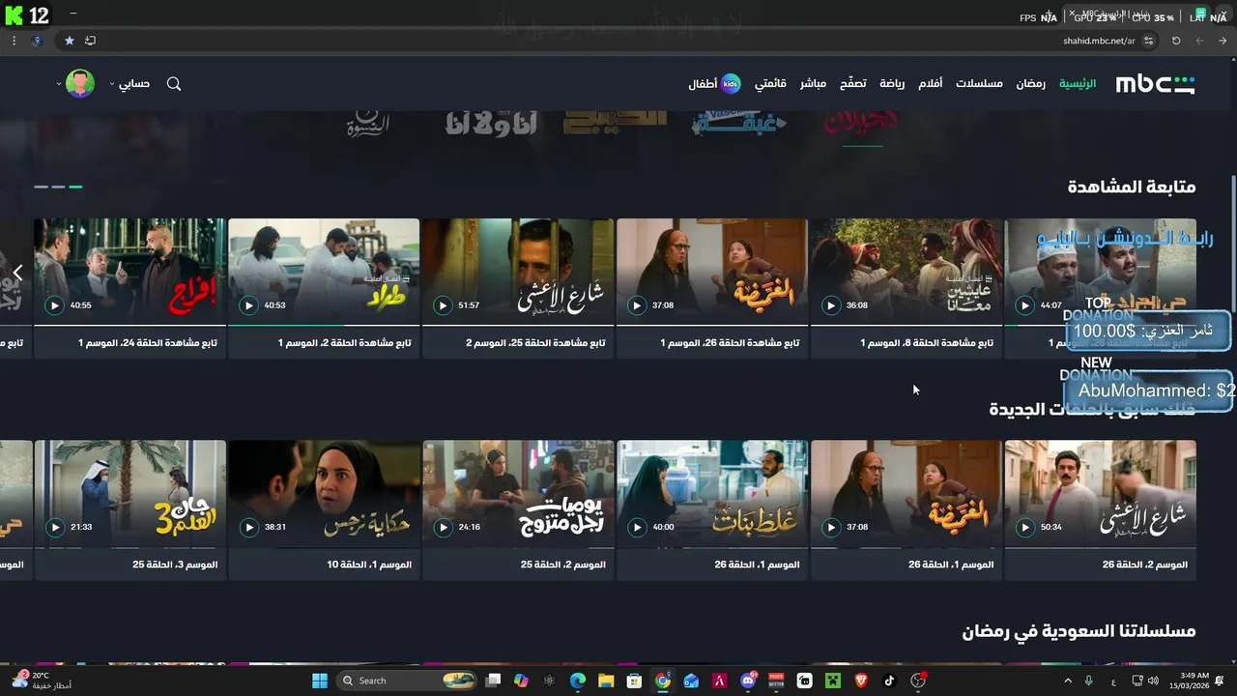Open the مسلسلات series menu

(x=979, y=84)
